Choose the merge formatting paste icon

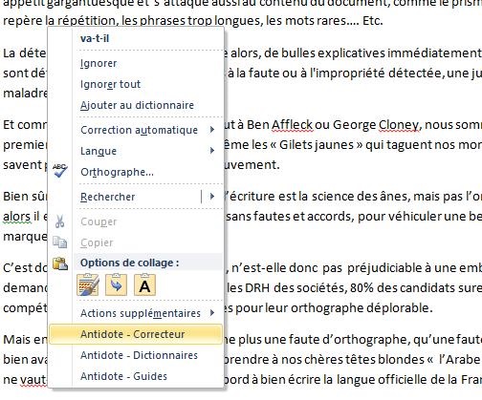click(116, 284)
